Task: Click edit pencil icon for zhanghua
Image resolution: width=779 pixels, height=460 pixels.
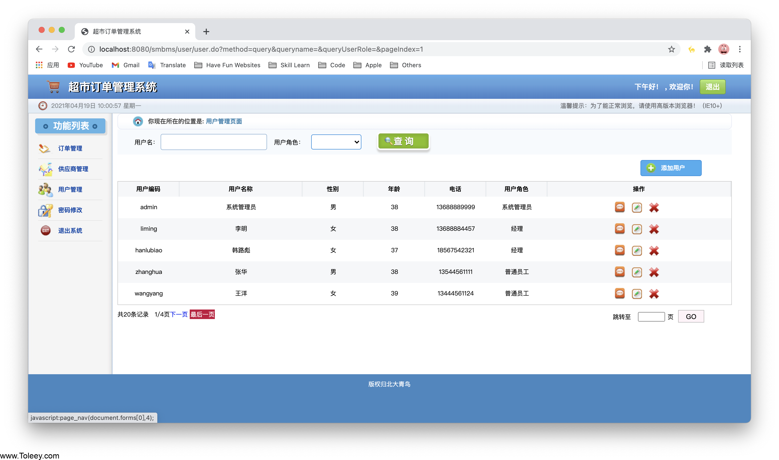Action: [637, 272]
